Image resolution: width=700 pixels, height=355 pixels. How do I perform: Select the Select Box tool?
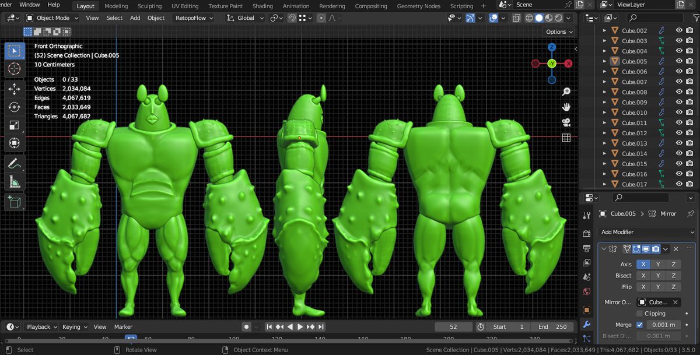[x=15, y=51]
